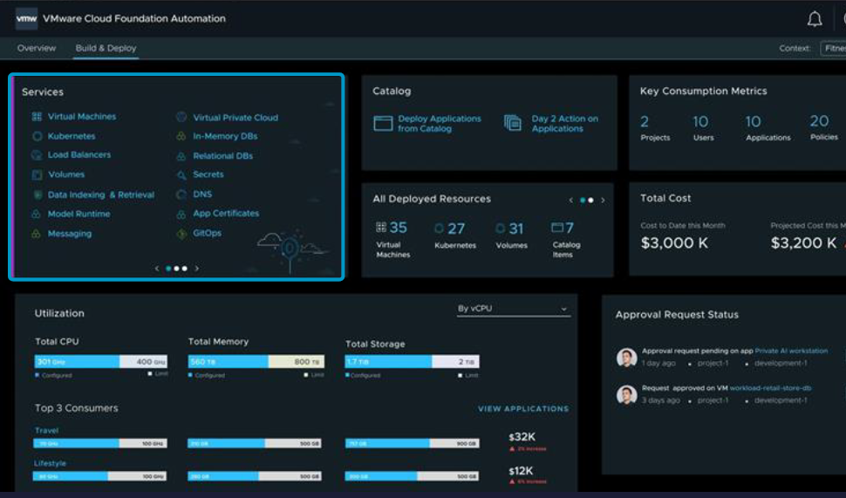Open the Secrets service link

[x=208, y=174]
